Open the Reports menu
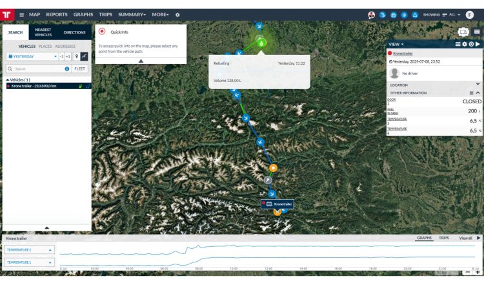This screenshot has height=285, width=484. tap(57, 14)
